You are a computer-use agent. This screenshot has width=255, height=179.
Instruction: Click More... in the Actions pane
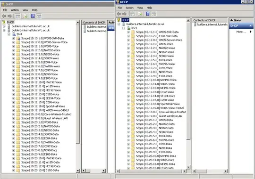(241, 32)
